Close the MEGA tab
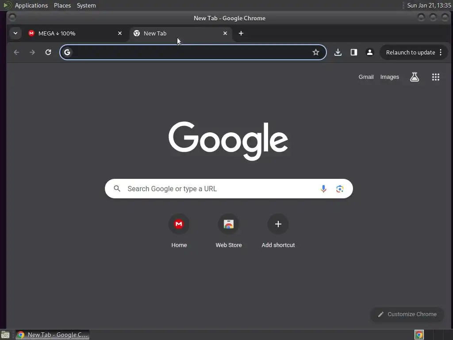 [120, 33]
